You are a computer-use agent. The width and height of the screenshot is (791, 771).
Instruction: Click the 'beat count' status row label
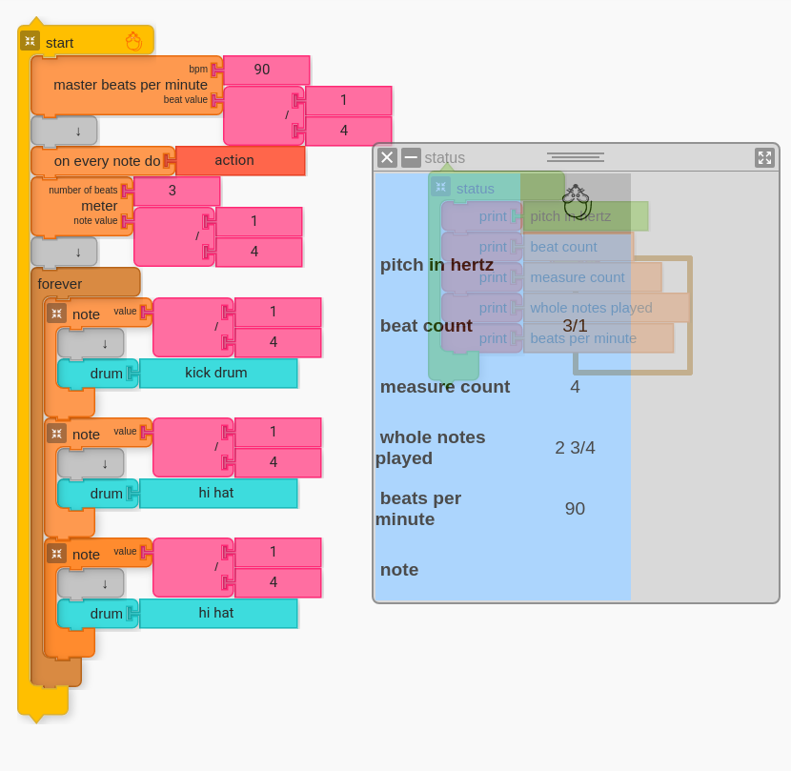coord(426,325)
